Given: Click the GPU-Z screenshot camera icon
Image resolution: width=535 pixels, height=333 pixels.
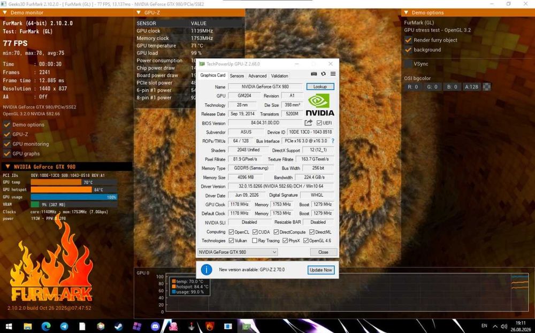Looking at the screenshot, I should pyautogui.click(x=314, y=74).
